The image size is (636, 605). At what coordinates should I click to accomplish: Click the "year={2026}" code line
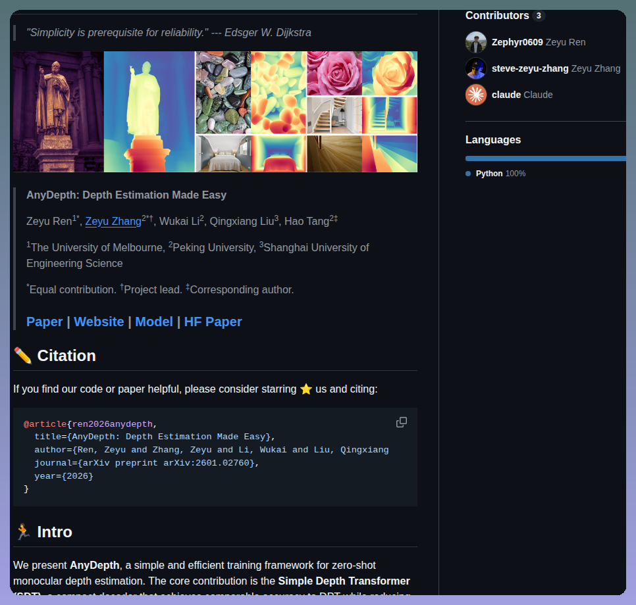[x=64, y=476]
